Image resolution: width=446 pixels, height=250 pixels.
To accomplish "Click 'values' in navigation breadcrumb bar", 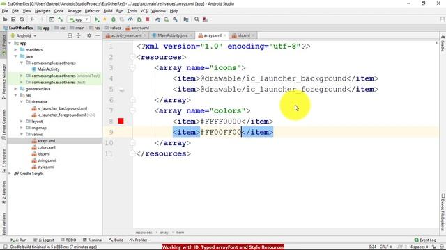I will (x=113, y=28).
